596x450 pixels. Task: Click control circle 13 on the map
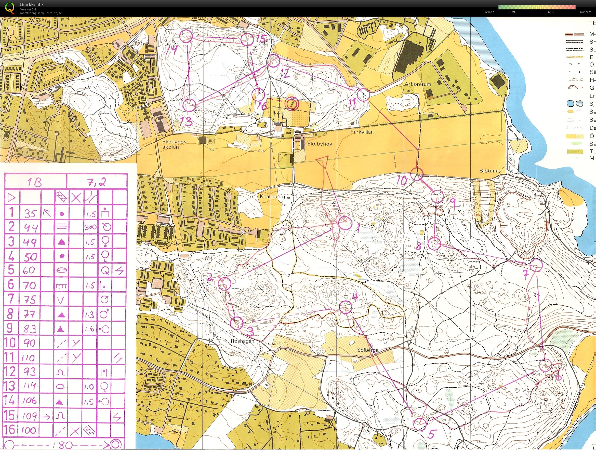click(x=189, y=105)
